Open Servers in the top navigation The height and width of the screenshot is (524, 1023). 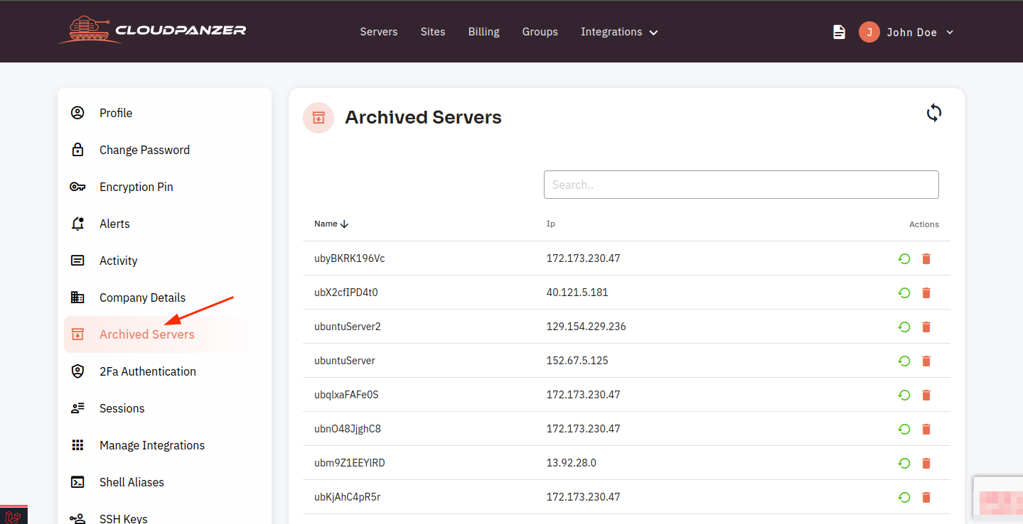point(379,32)
